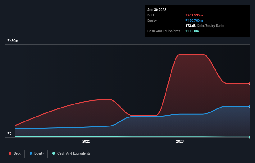Click the 173.6% Debt/Equity Ratio text
The image size is (255, 163).
pyautogui.click(x=205, y=26)
